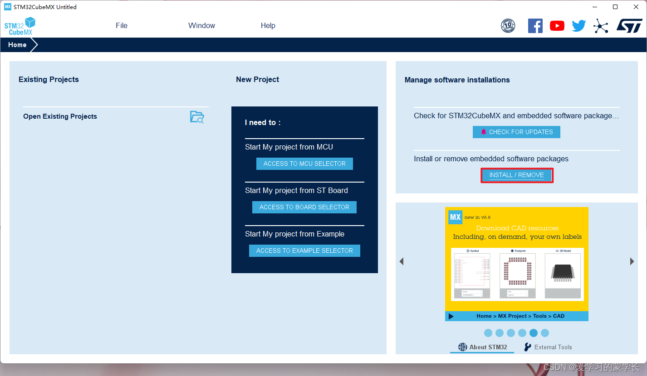Click the 'New Project' heading
647x376 pixels.
(x=258, y=79)
